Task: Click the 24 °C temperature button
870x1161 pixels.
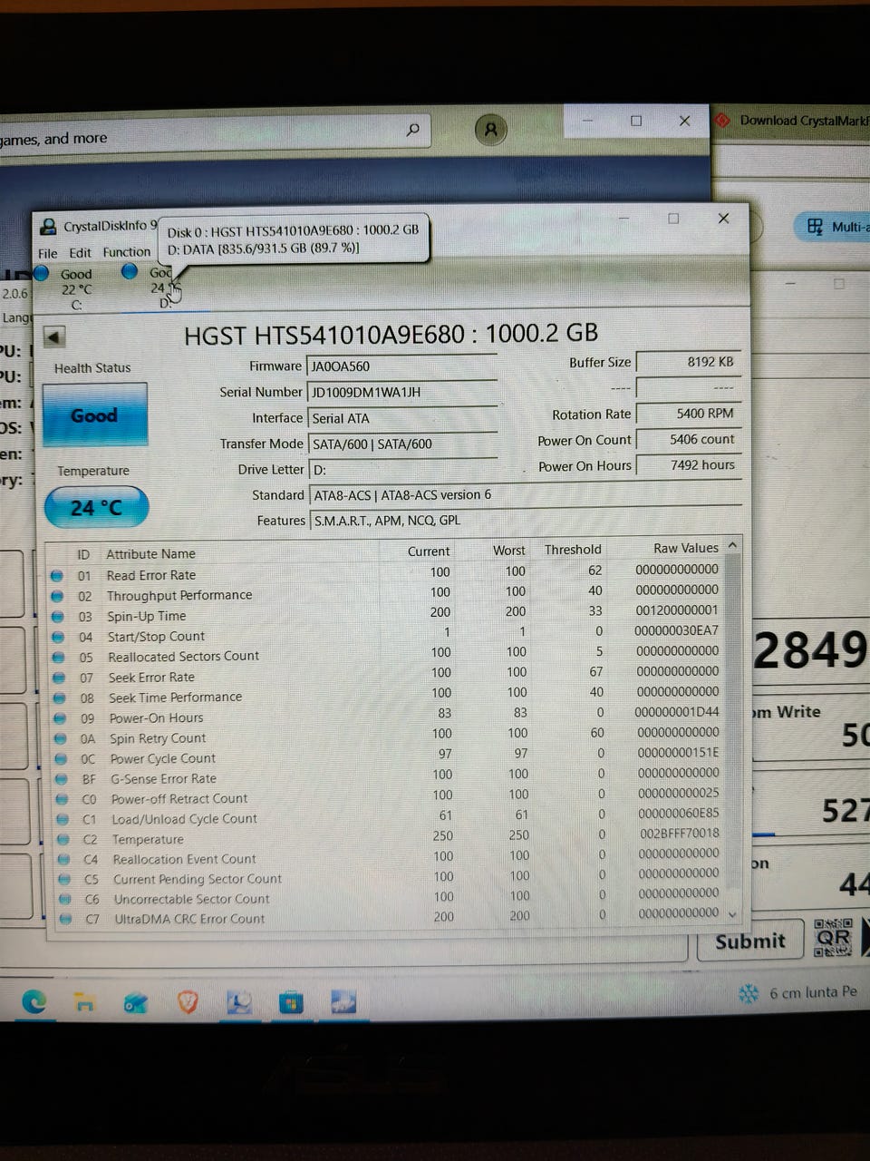Action: coord(96,508)
